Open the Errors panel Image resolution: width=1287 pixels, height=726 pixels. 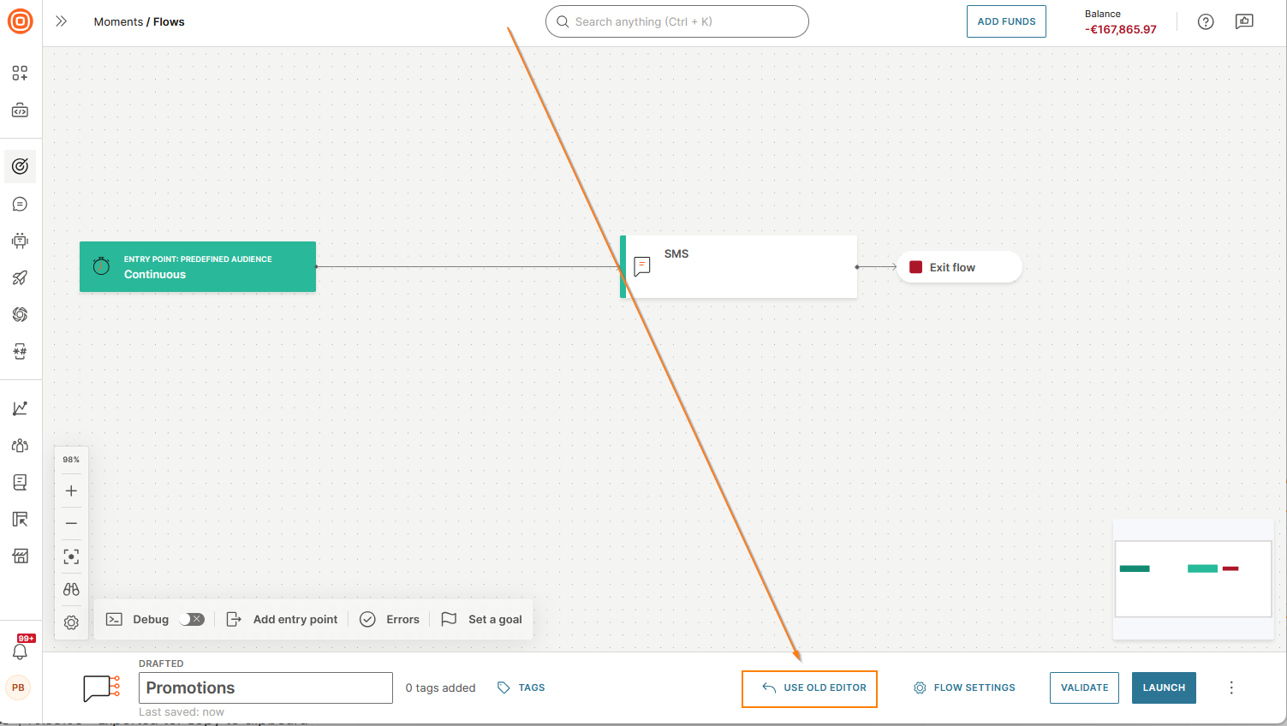pyautogui.click(x=390, y=619)
